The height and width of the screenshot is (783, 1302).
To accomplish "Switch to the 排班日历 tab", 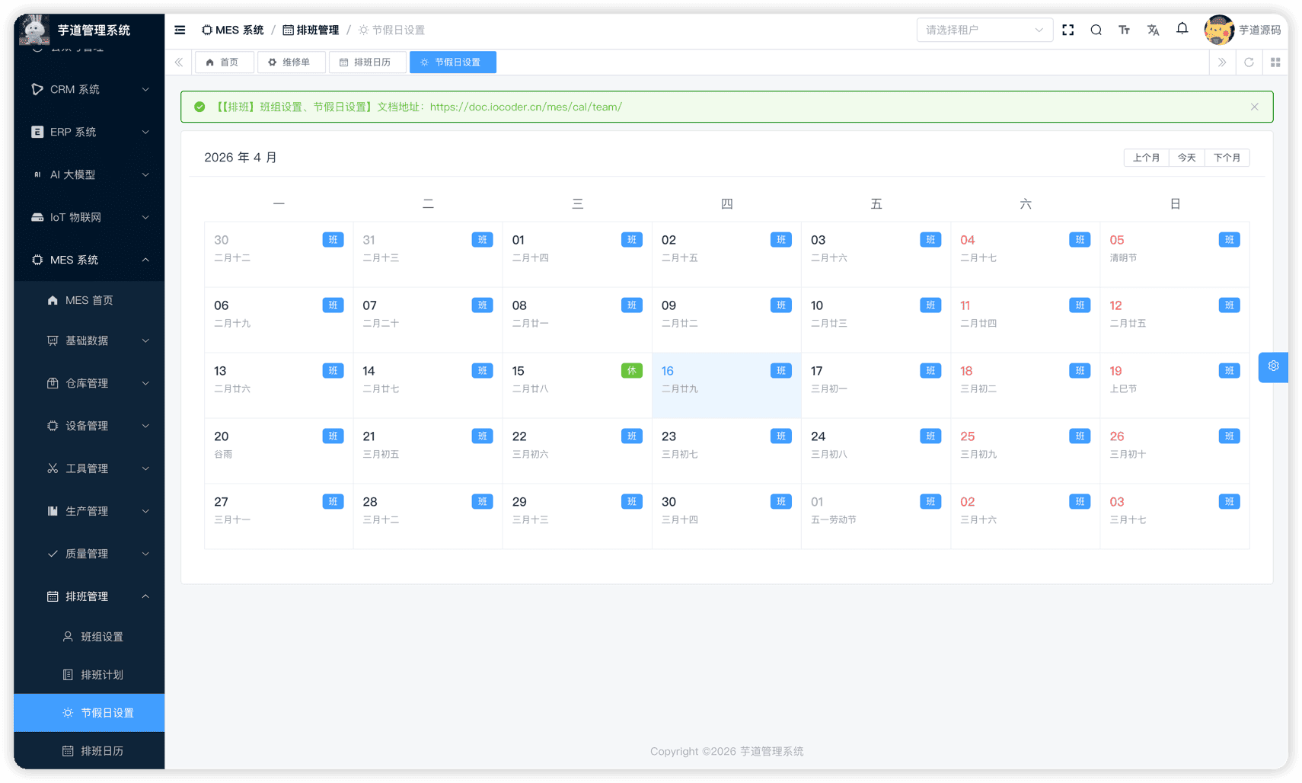I will 367,62.
